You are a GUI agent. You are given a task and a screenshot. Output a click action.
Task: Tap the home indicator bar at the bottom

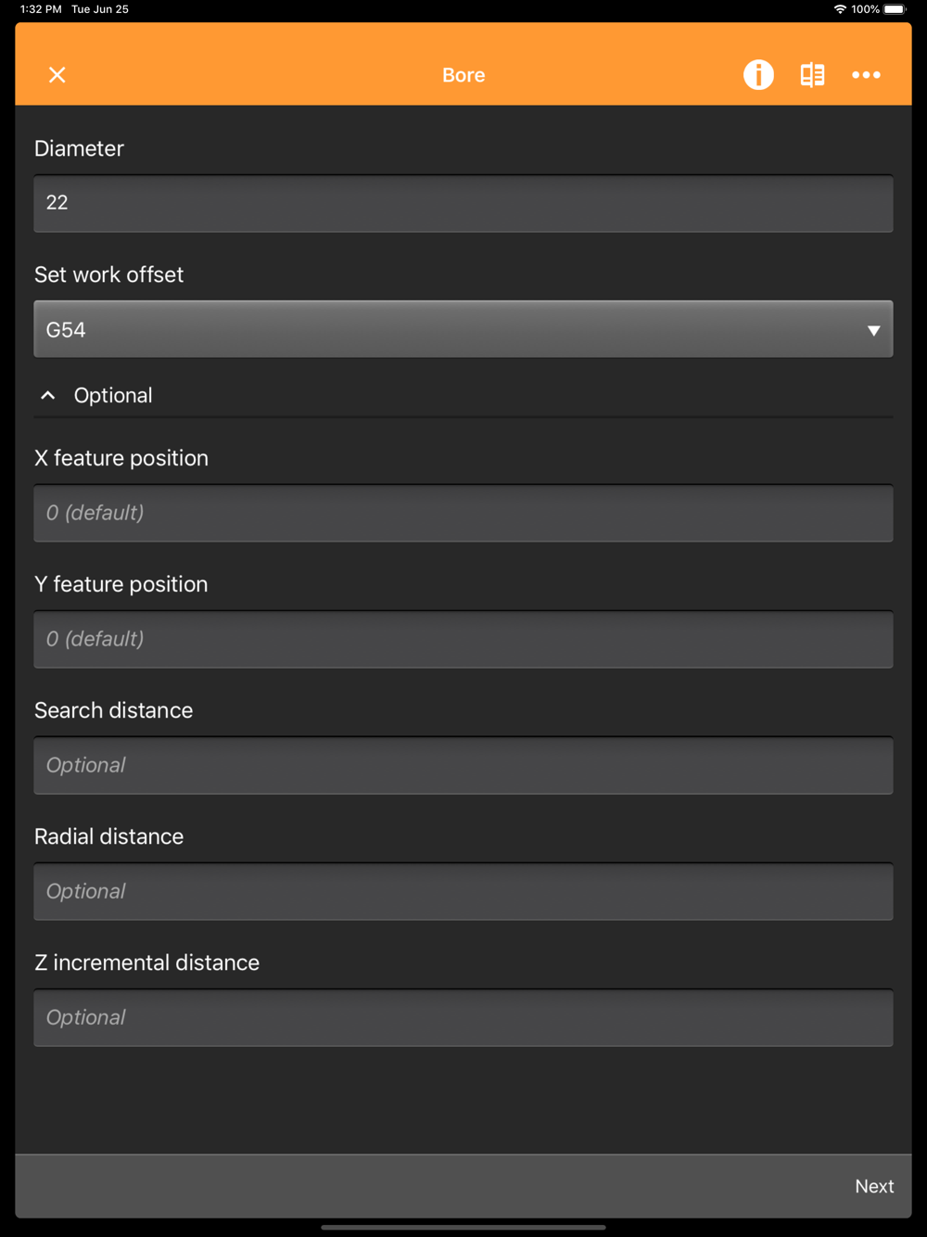click(x=463, y=1227)
